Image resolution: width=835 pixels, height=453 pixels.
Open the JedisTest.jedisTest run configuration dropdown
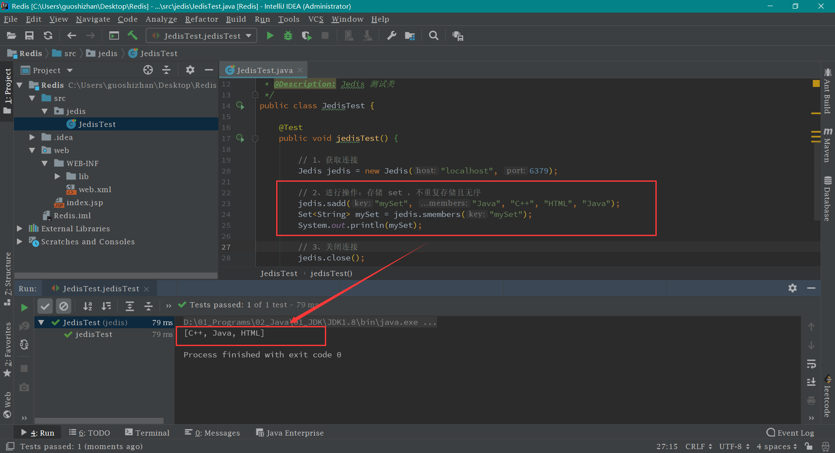(201, 36)
